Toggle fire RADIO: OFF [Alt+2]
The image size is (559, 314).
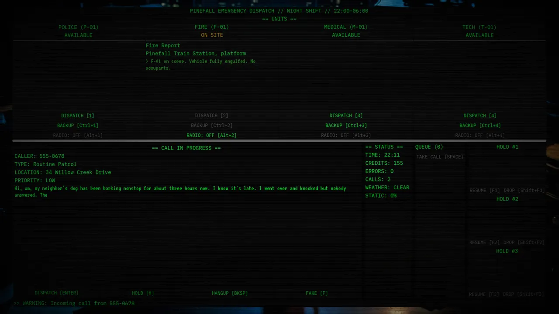(212, 136)
